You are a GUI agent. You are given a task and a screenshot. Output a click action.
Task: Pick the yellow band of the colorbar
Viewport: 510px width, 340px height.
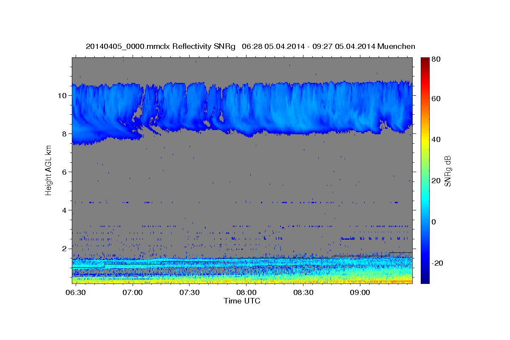click(425, 140)
